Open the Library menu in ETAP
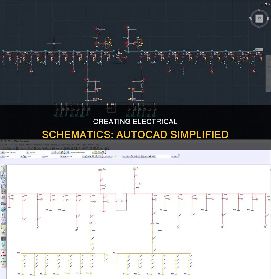The width and height of the screenshot is (271, 279). point(47,145)
